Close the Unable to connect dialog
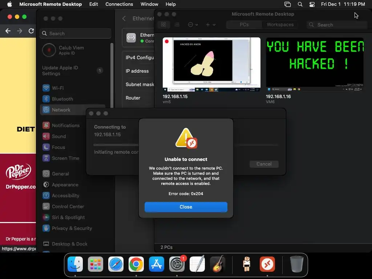This screenshot has width=372, height=279. pos(186,207)
